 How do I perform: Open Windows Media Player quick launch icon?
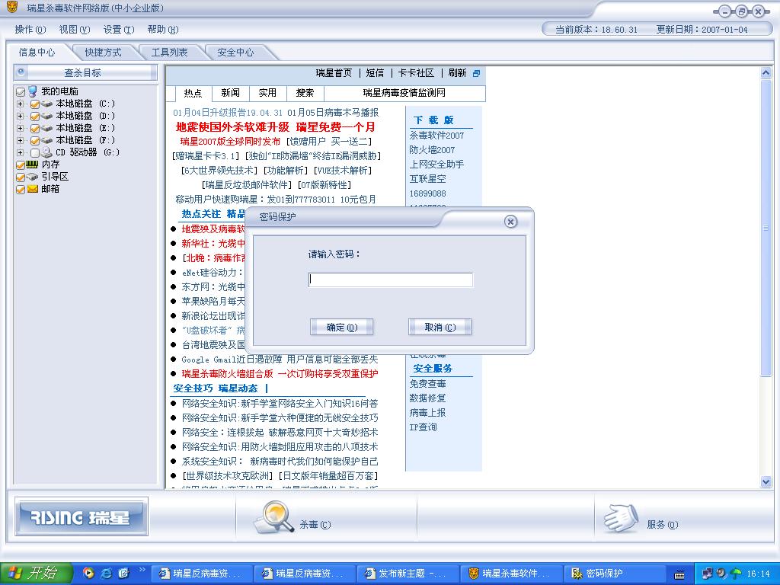tap(88, 573)
